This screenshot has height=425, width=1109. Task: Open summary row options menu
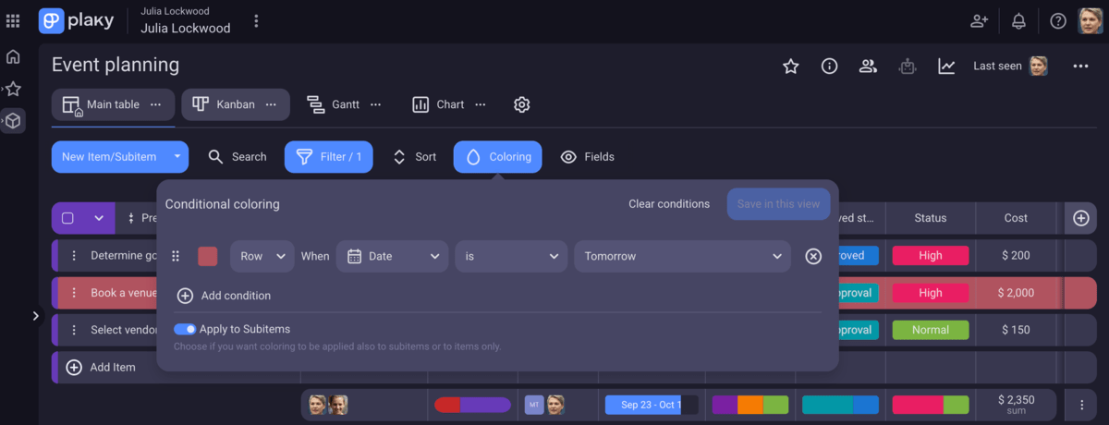click(x=1081, y=405)
